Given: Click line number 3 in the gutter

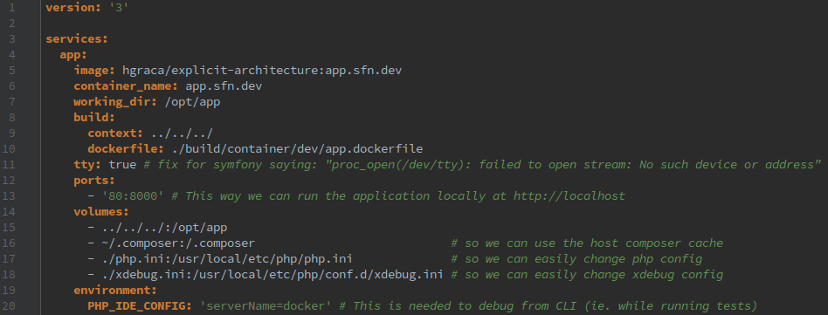Looking at the screenshot, I should [12, 39].
